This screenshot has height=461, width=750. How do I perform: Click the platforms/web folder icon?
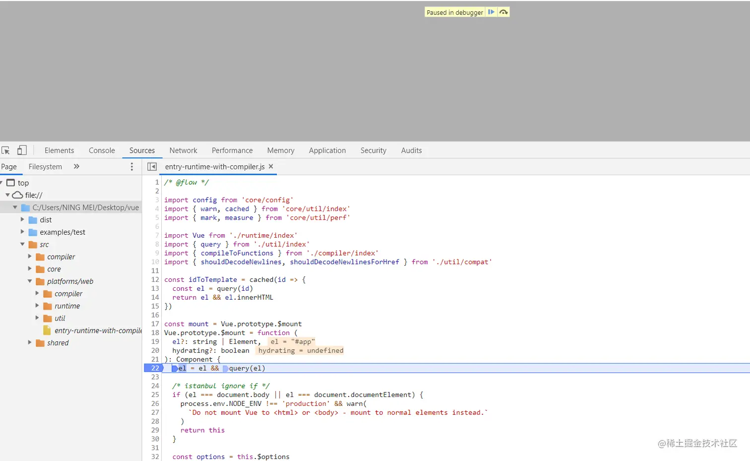[40, 281]
